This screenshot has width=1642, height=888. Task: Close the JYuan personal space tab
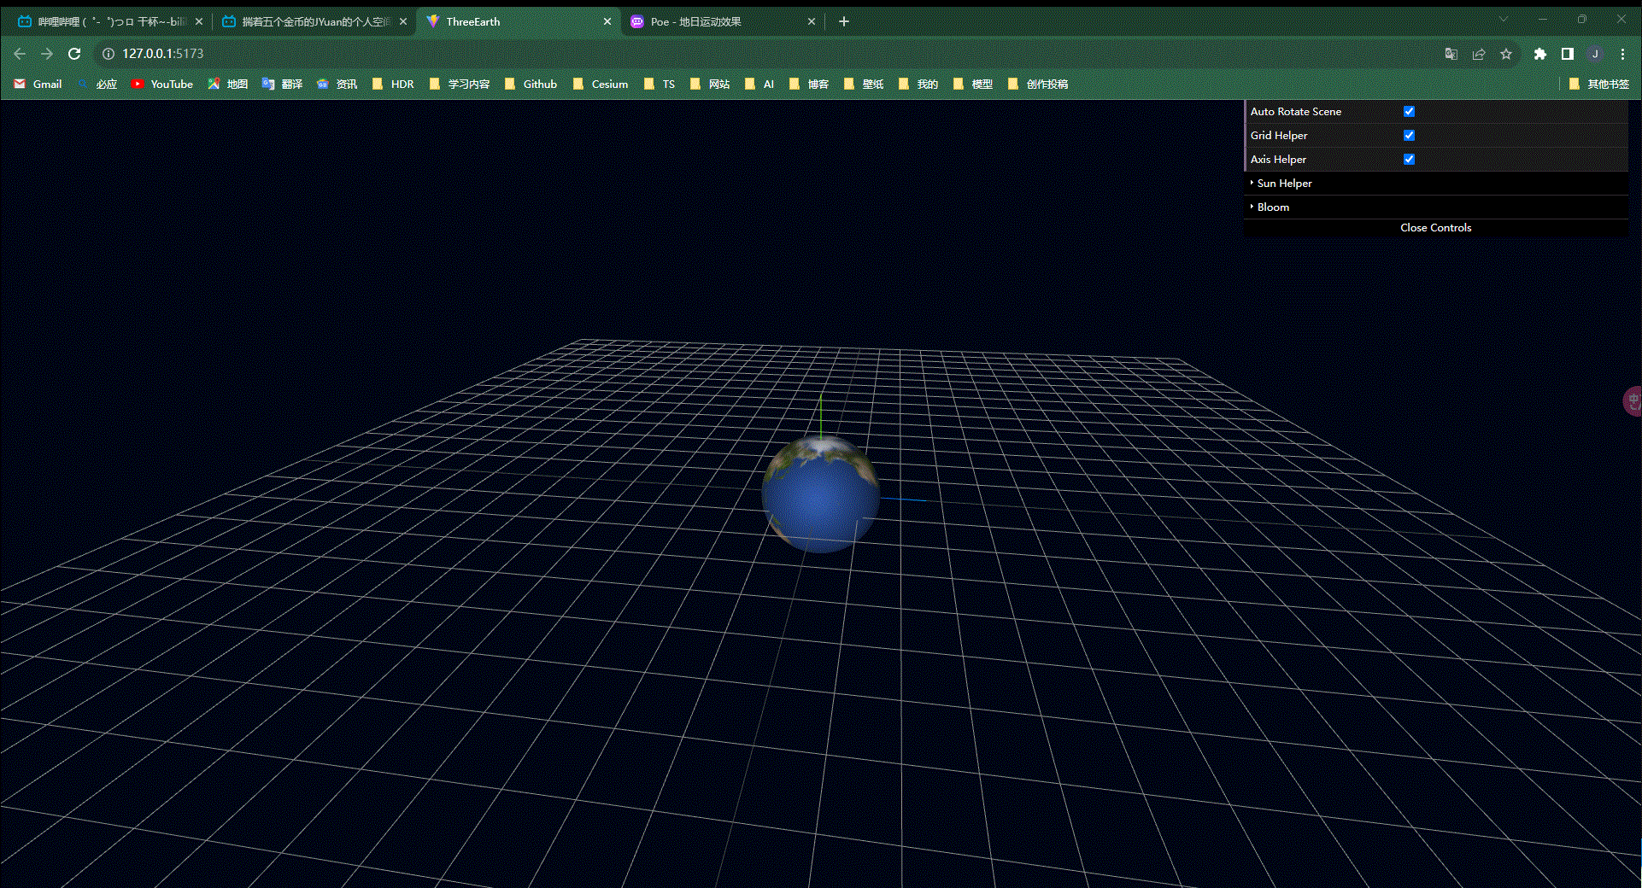[x=403, y=21]
